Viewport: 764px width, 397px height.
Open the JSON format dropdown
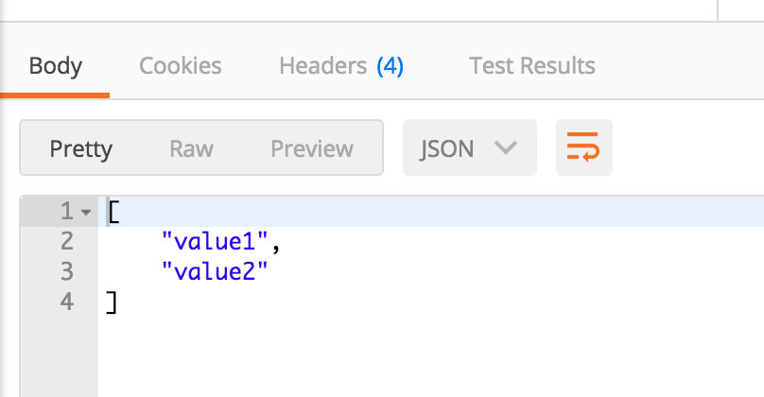click(x=470, y=147)
